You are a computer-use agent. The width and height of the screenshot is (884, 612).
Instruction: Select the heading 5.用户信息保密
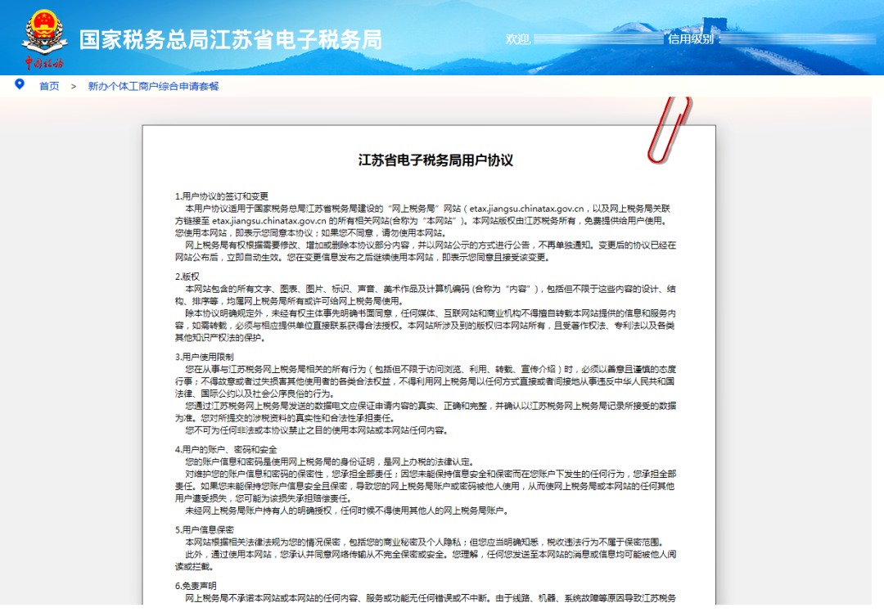(204, 529)
